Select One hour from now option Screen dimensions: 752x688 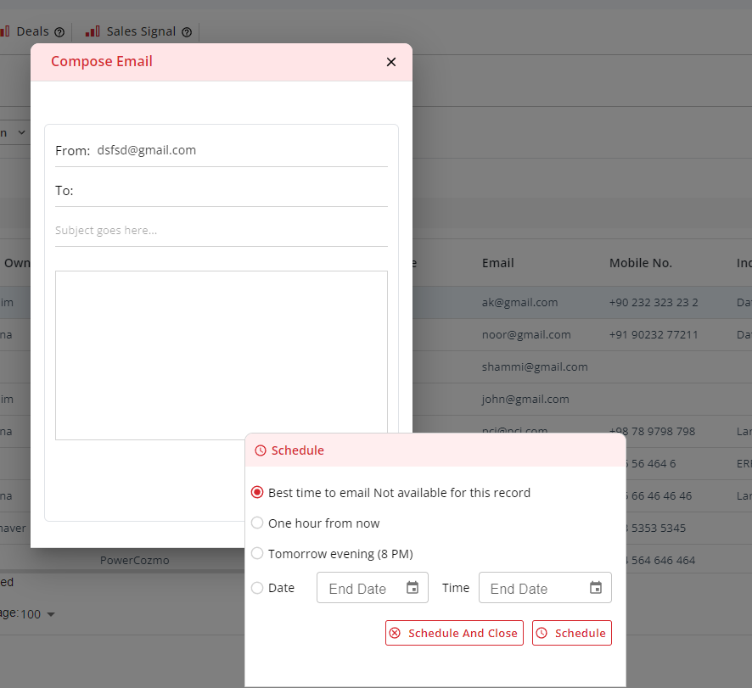(x=257, y=523)
